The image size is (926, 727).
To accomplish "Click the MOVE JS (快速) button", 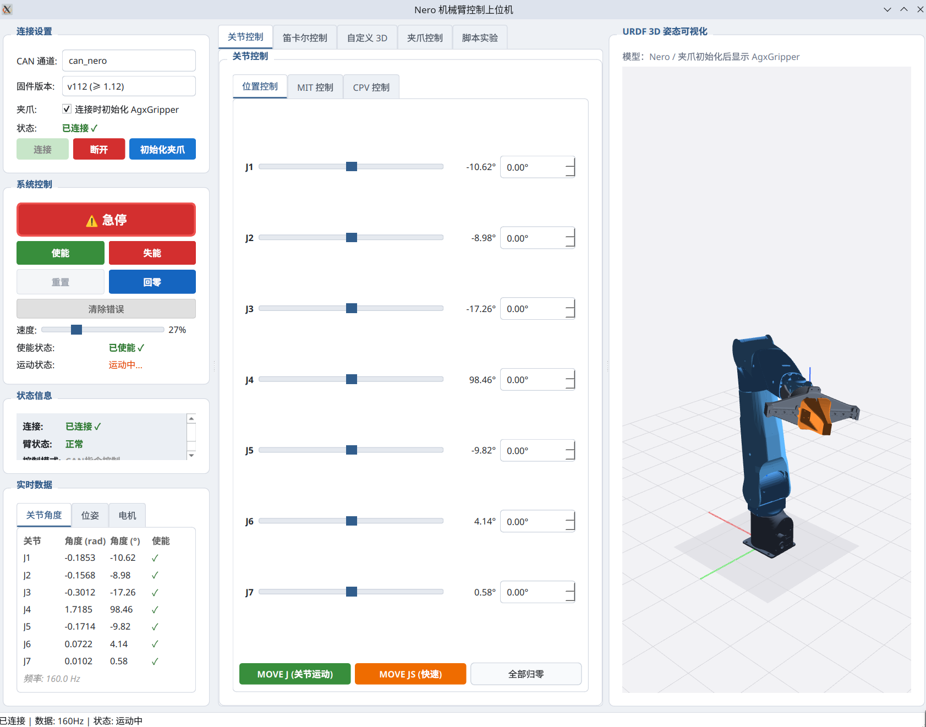I will click(x=410, y=674).
